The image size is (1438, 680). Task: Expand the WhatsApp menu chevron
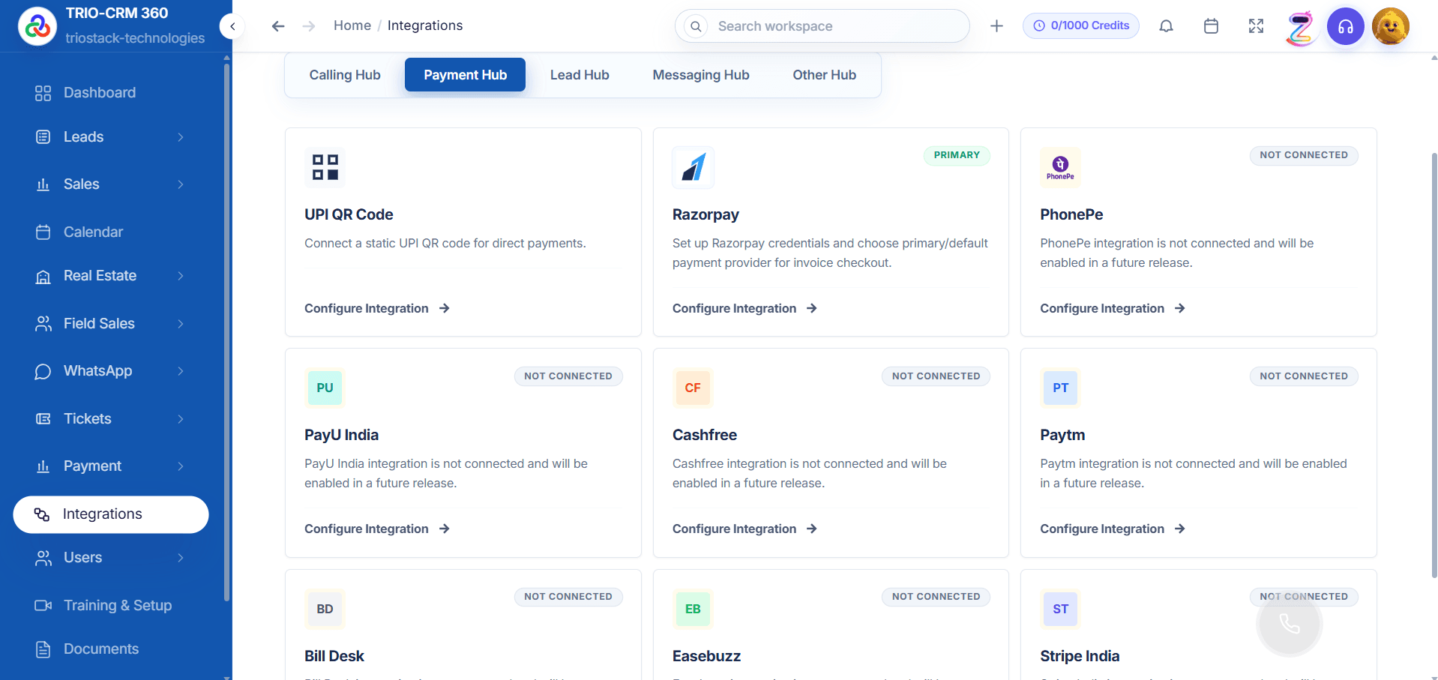181,371
